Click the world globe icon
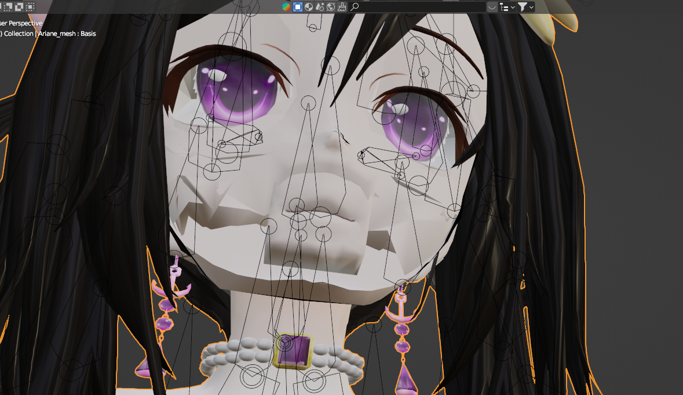 click(x=331, y=6)
